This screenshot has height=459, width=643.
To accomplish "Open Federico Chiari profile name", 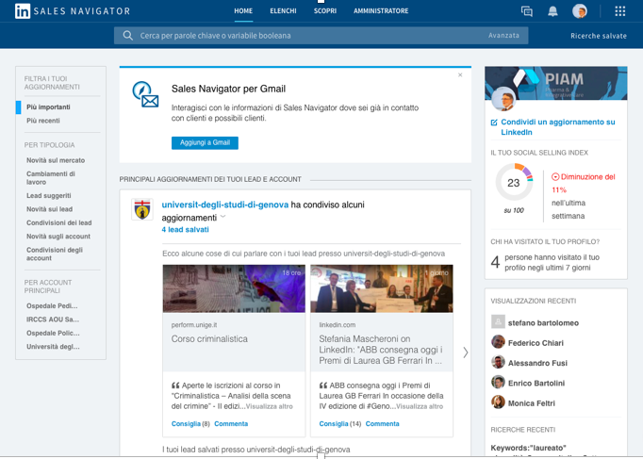I will coord(536,343).
